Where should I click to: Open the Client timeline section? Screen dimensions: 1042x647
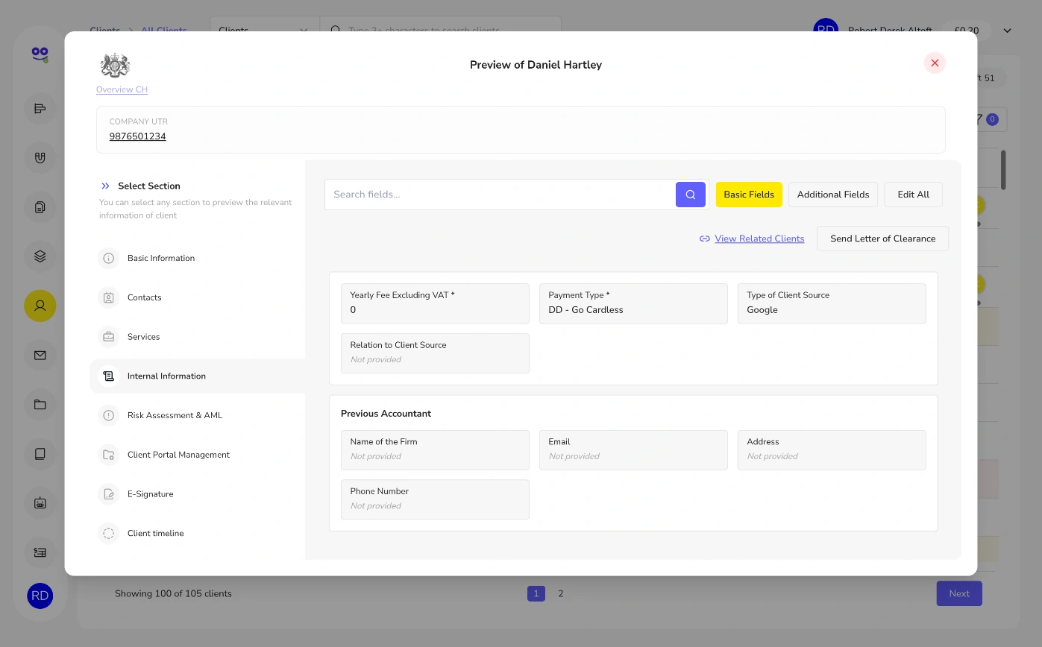coord(197,534)
